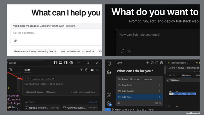The image size is (204, 115).
Task: Click Generate a multi-step onboarding flow suggestion
Action: pyautogui.click(x=35, y=51)
